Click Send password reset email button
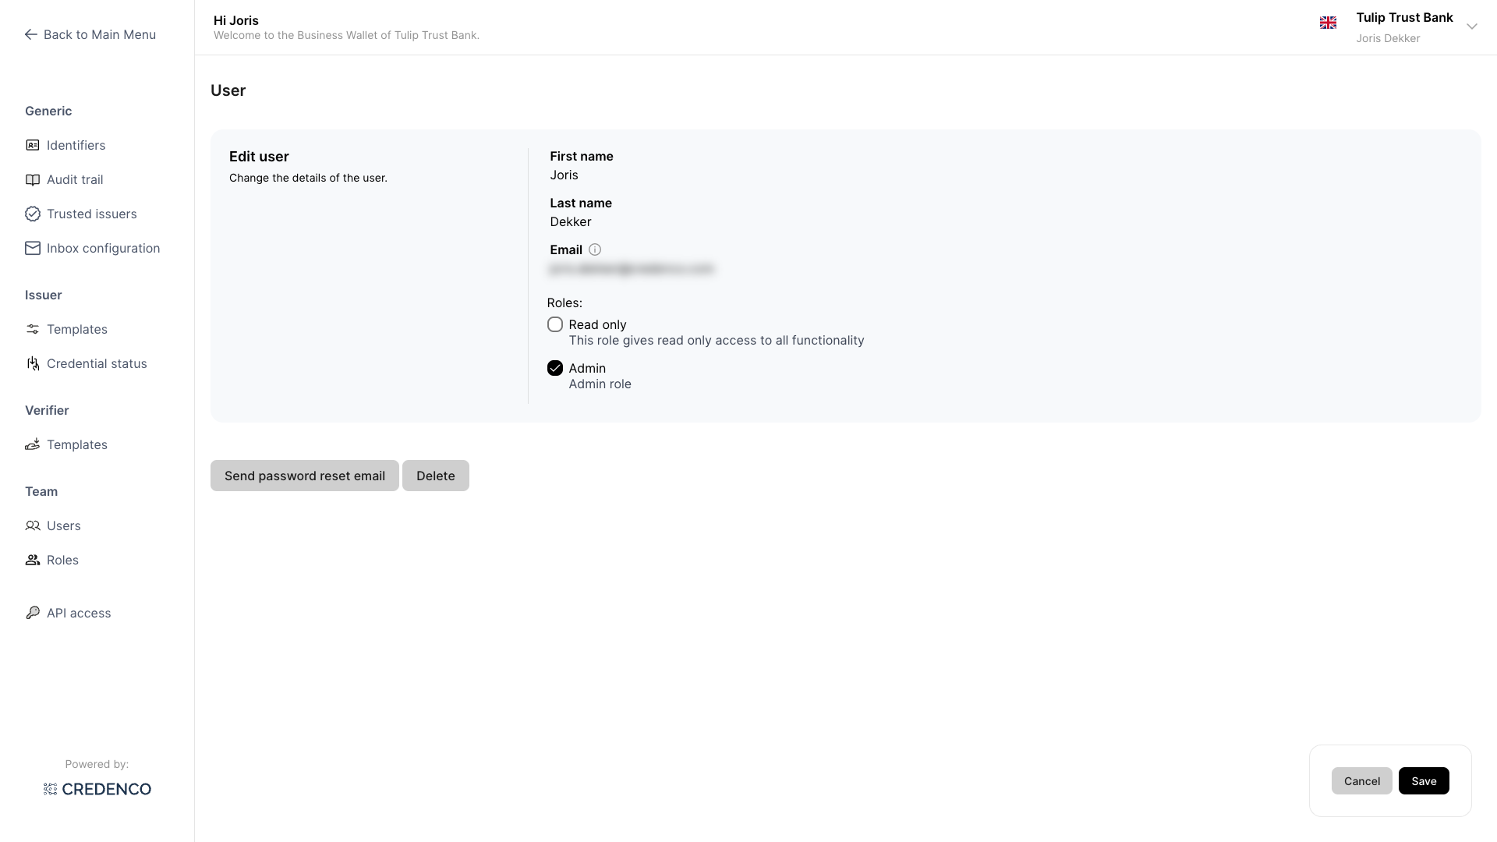The image size is (1497, 842). tap(304, 476)
